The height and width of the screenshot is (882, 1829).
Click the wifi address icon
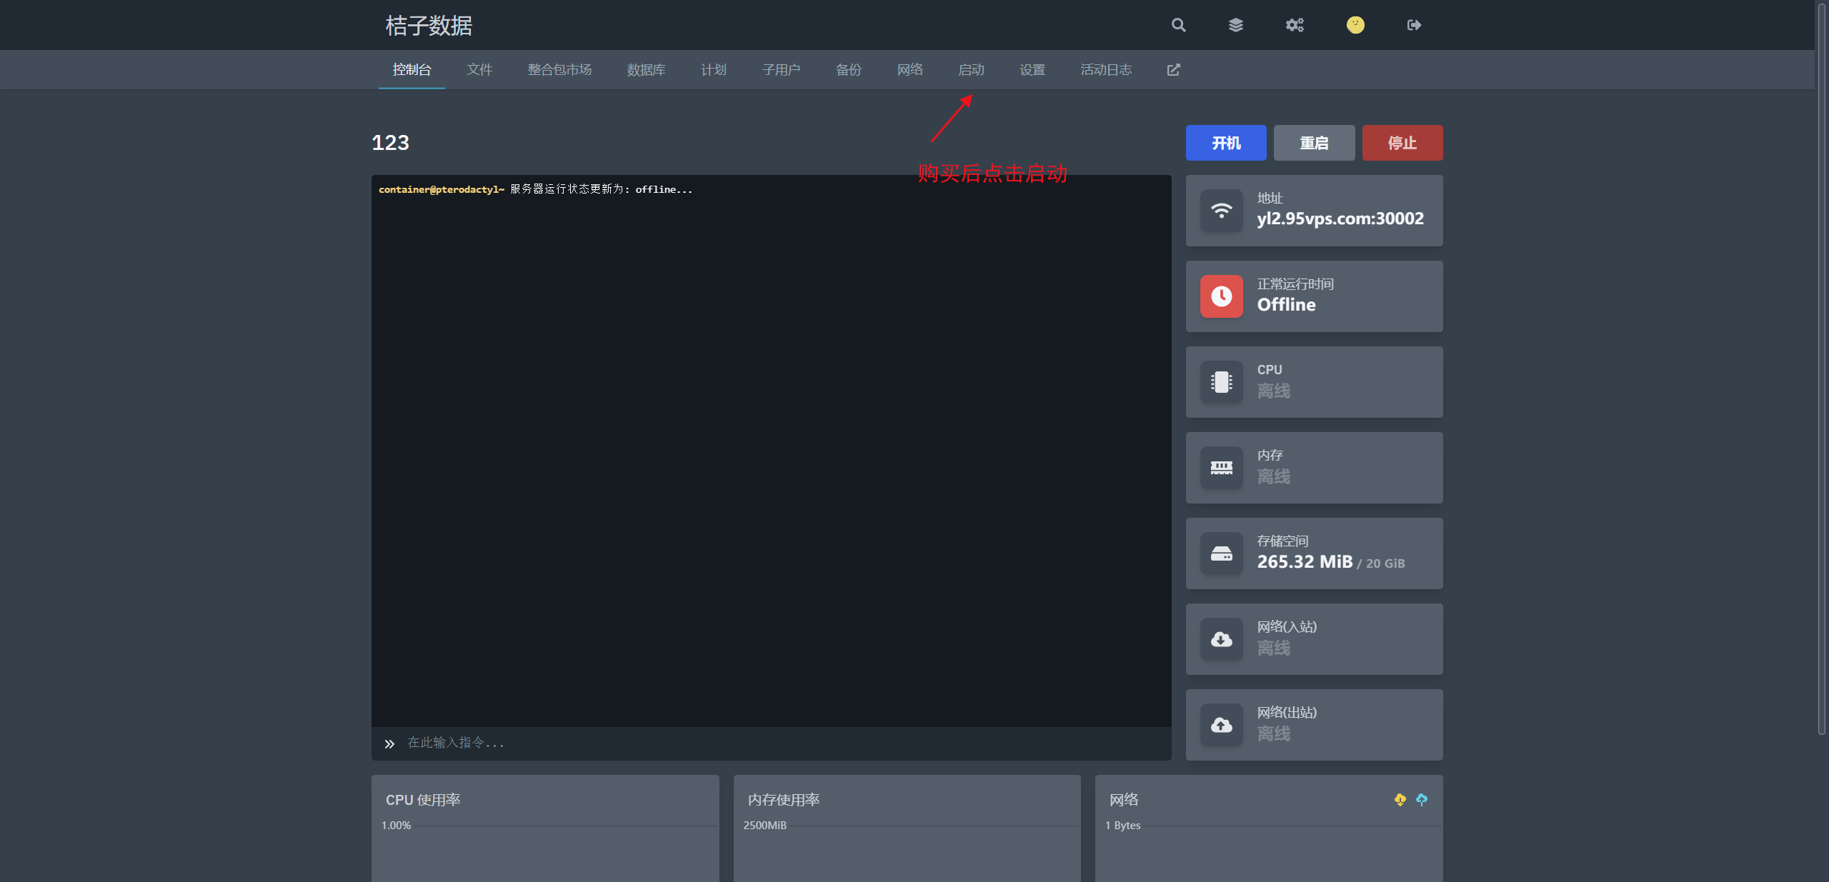(1222, 211)
